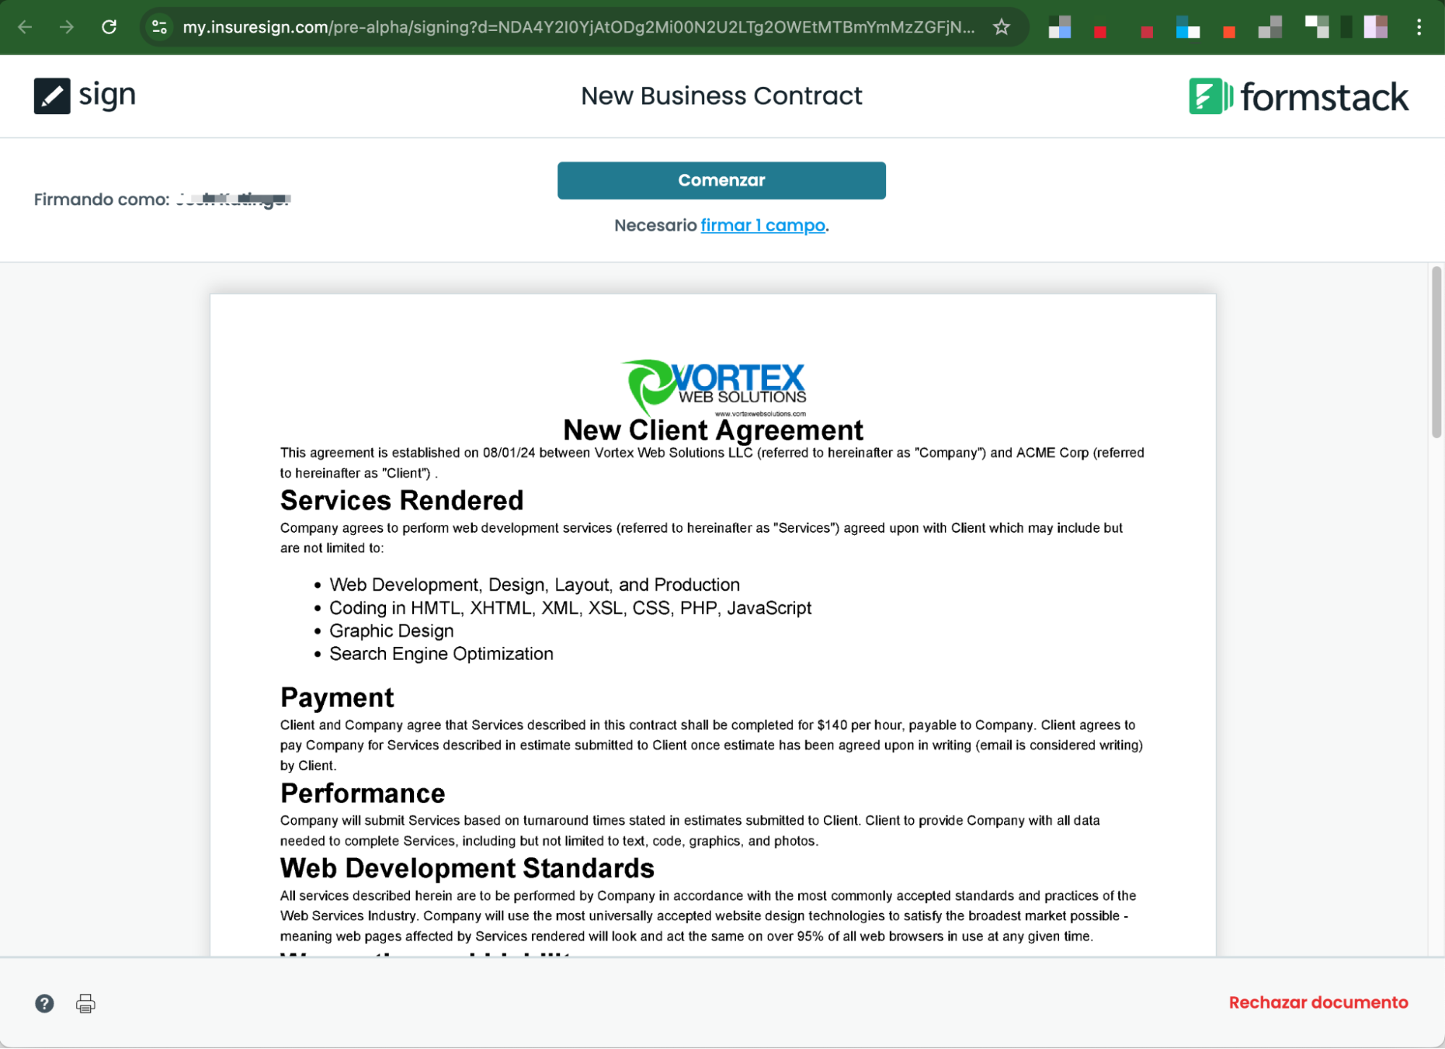
Task: Click the browser address bar URL
Action: click(578, 27)
